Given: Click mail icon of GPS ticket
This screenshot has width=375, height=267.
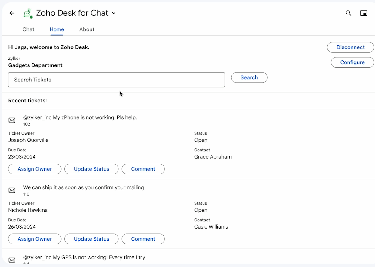Looking at the screenshot, I should [x=12, y=260].
